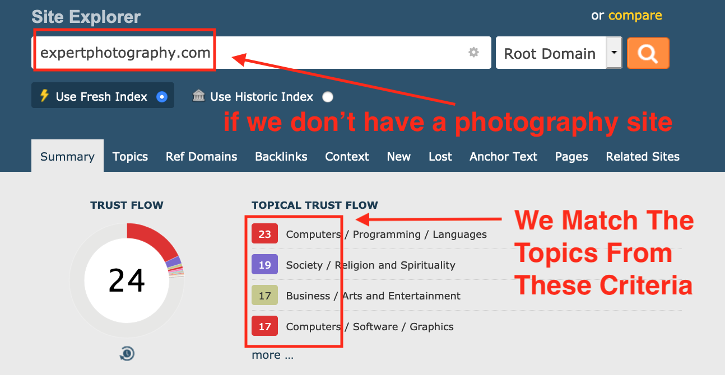Click the Use Fresh Index label
The height and width of the screenshot is (375, 725).
(x=101, y=97)
